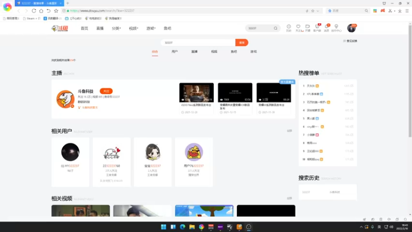The width and height of the screenshot is (412, 232).
Task: Open the iQOO Neo video thumbnail
Action: tap(196, 93)
